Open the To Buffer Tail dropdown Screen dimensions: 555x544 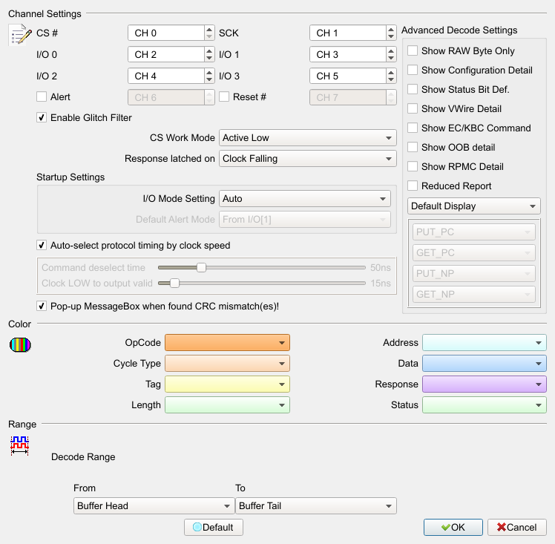click(316, 505)
